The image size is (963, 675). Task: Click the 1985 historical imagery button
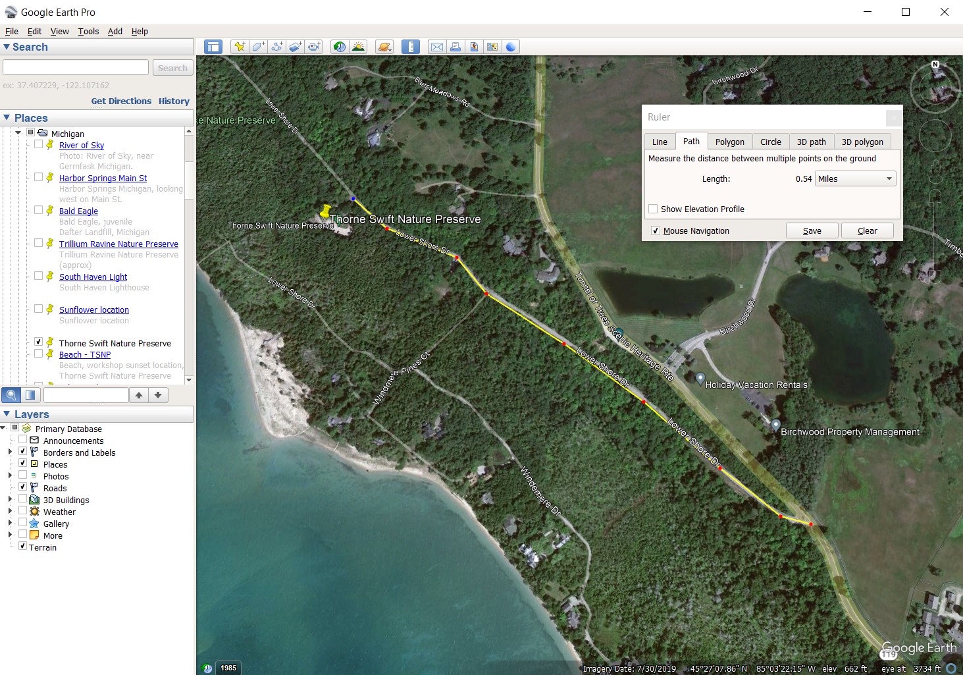tap(228, 668)
